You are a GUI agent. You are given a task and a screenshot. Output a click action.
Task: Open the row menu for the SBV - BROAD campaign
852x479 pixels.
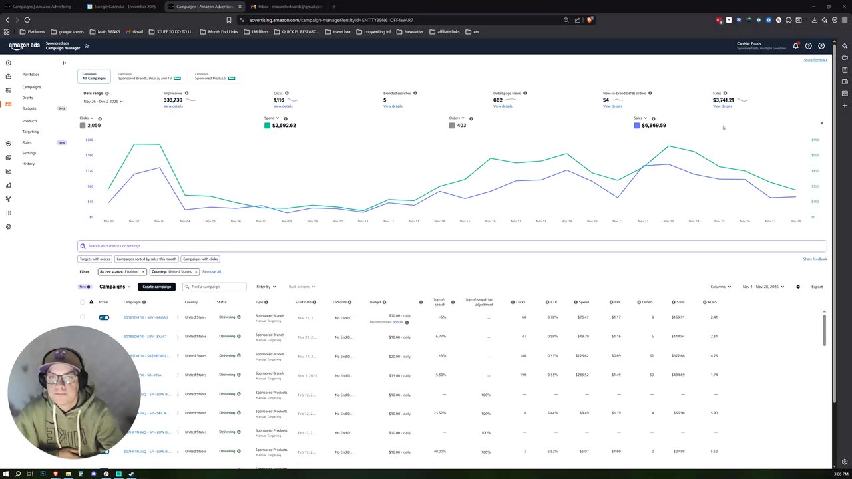178,317
